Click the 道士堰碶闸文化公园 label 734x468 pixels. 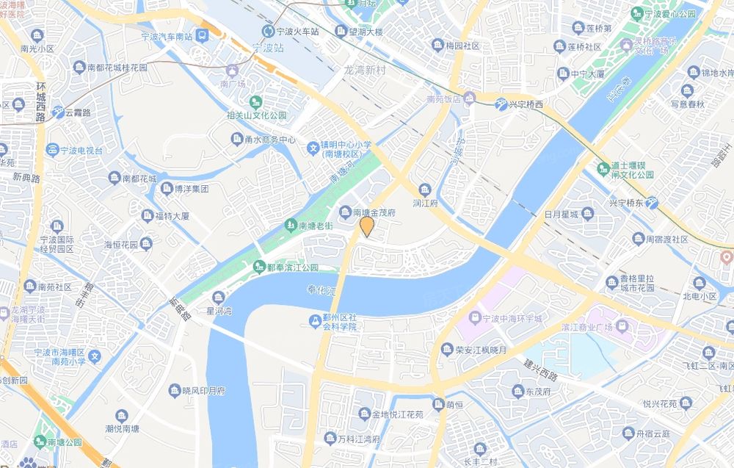coord(633,170)
